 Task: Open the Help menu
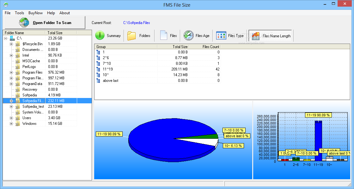[51, 13]
